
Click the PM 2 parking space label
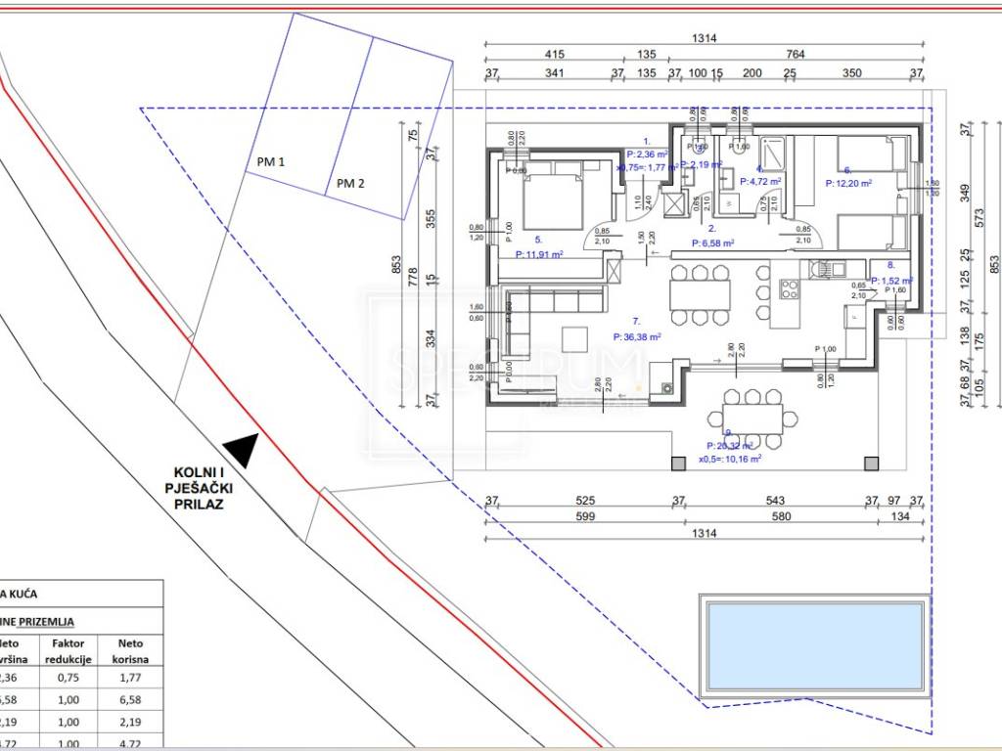350,183
